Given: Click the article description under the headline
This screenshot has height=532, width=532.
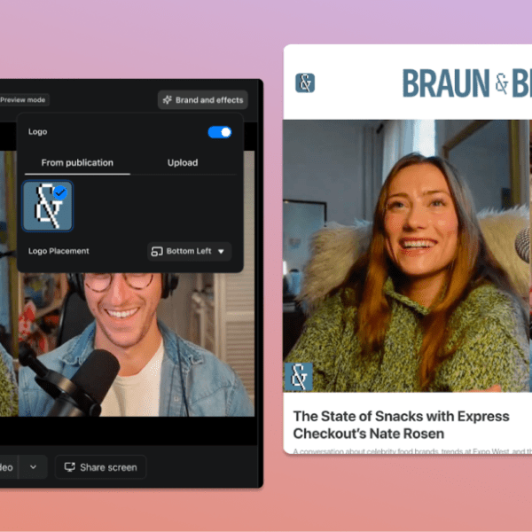Looking at the screenshot, I should (412, 451).
